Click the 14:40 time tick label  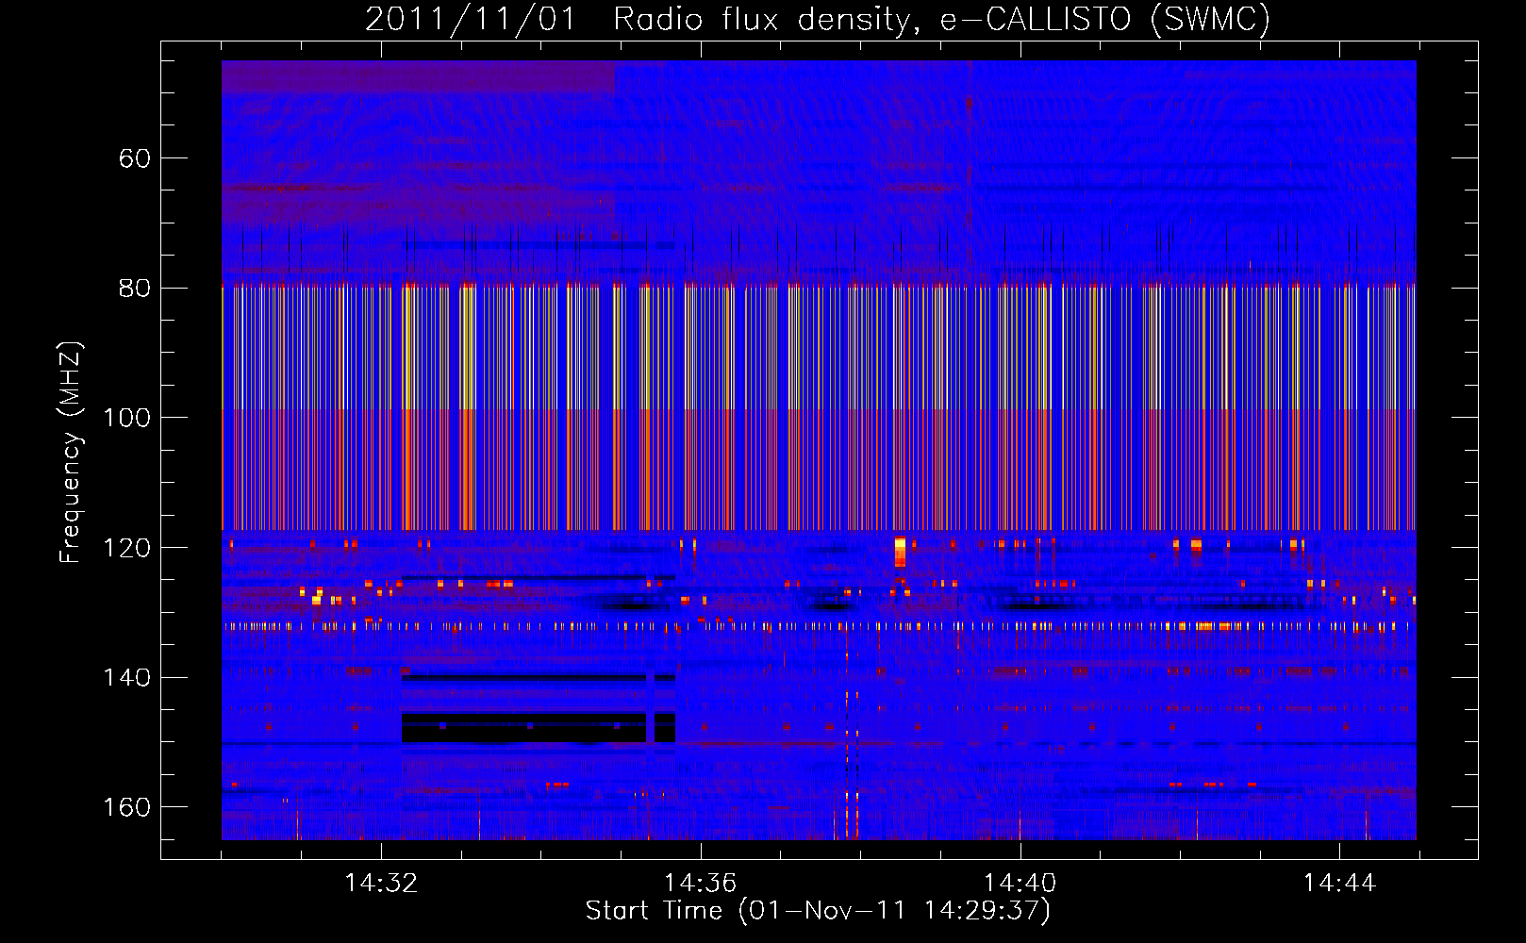[1020, 884]
